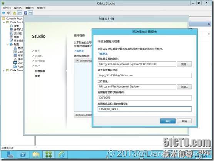
Task: Open the Controllers node icon
Action: pos(15,52)
